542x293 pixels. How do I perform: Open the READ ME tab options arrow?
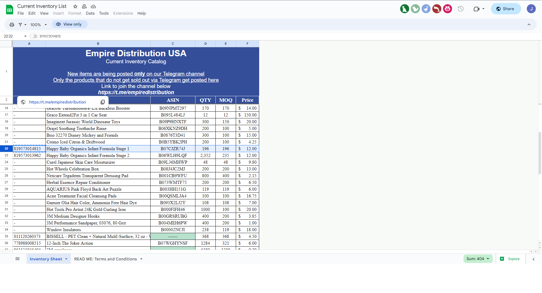pos(141,259)
